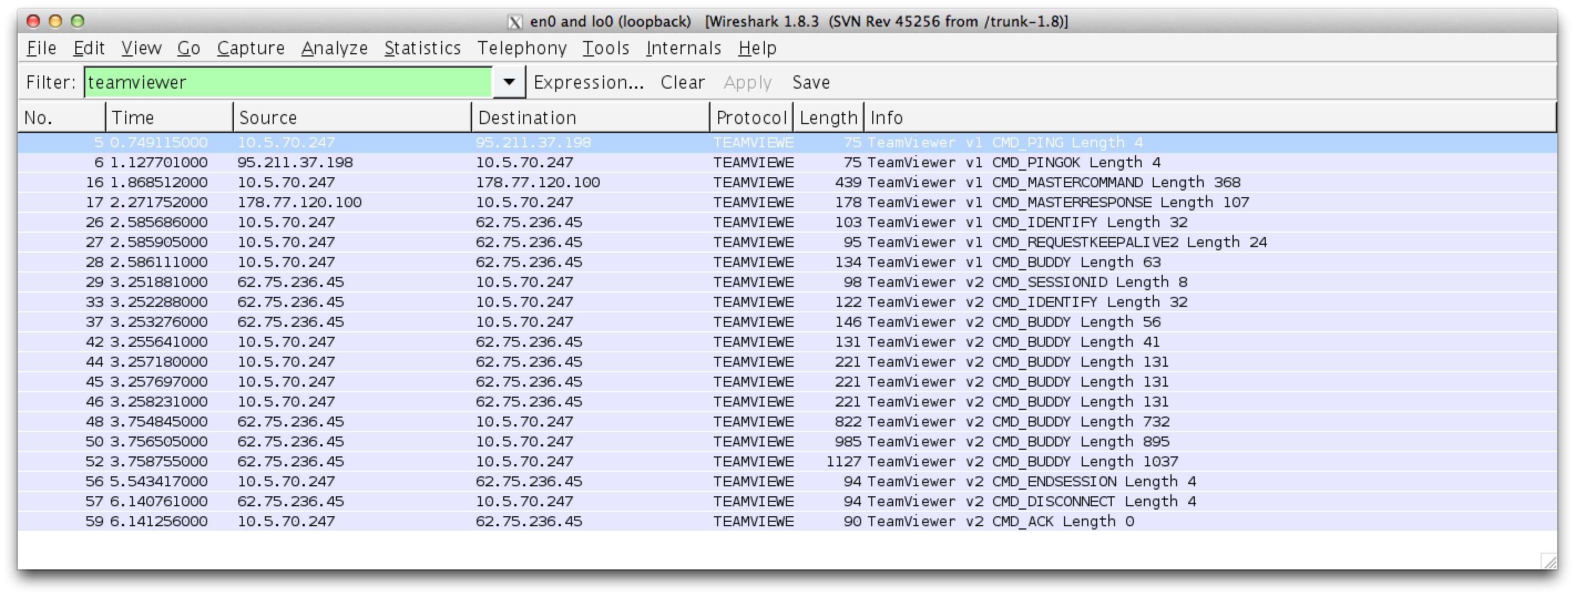The width and height of the screenshot is (1575, 596).
Task: Select packet 26 CMD_IDENTIFY row
Action: coord(787,223)
